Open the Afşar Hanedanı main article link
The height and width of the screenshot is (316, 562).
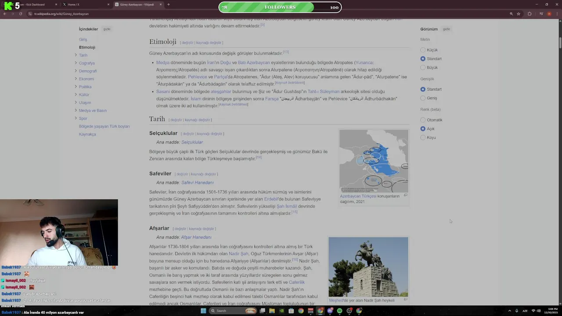pos(196,237)
